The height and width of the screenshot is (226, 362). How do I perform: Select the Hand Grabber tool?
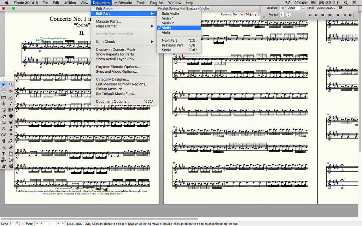pyautogui.click(x=4, y=91)
